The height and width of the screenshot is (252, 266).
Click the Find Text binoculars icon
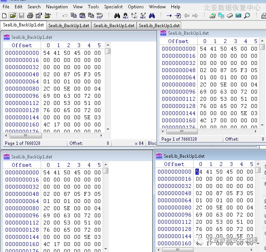point(117,15)
